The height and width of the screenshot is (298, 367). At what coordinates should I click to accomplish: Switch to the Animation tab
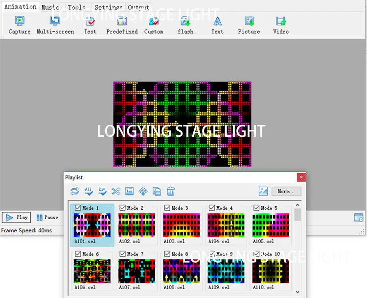point(21,6)
